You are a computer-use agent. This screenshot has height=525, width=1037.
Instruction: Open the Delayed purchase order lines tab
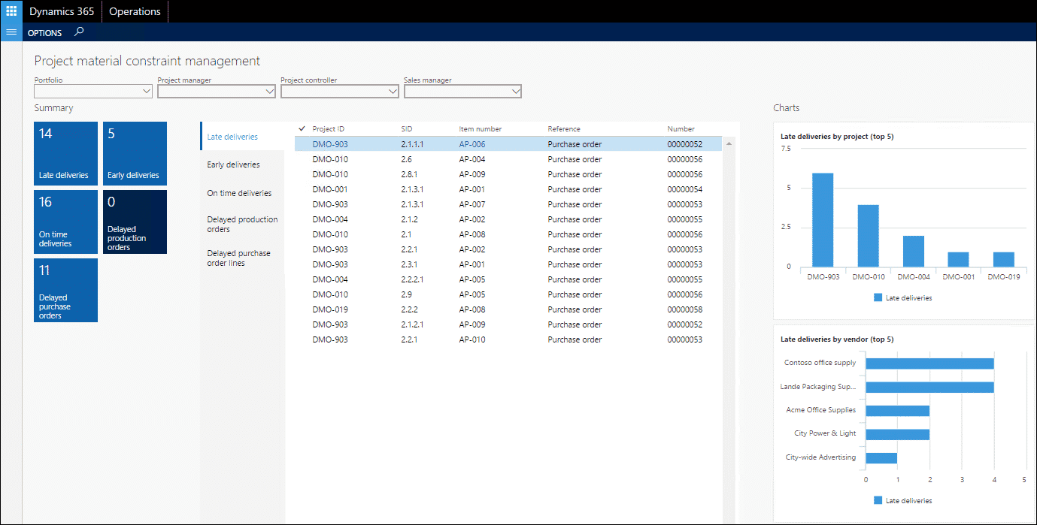point(242,258)
